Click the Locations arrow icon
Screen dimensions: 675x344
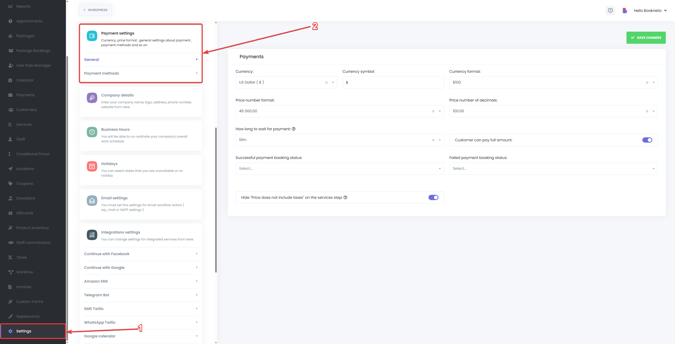(10, 169)
